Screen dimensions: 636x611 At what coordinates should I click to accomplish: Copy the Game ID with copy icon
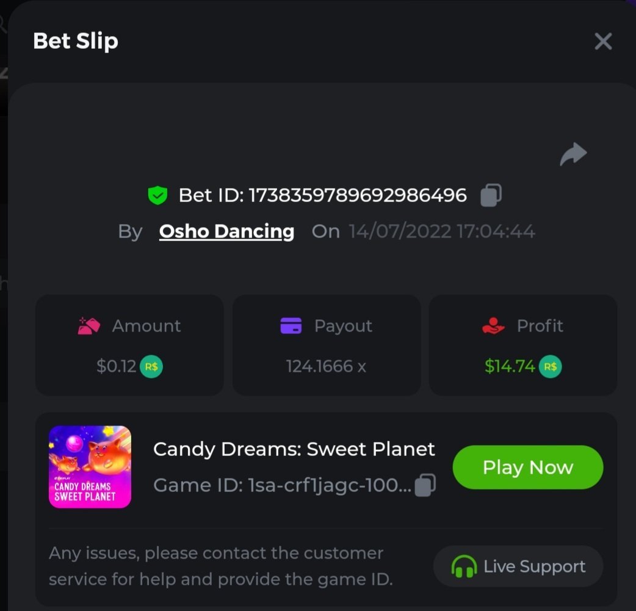click(425, 485)
